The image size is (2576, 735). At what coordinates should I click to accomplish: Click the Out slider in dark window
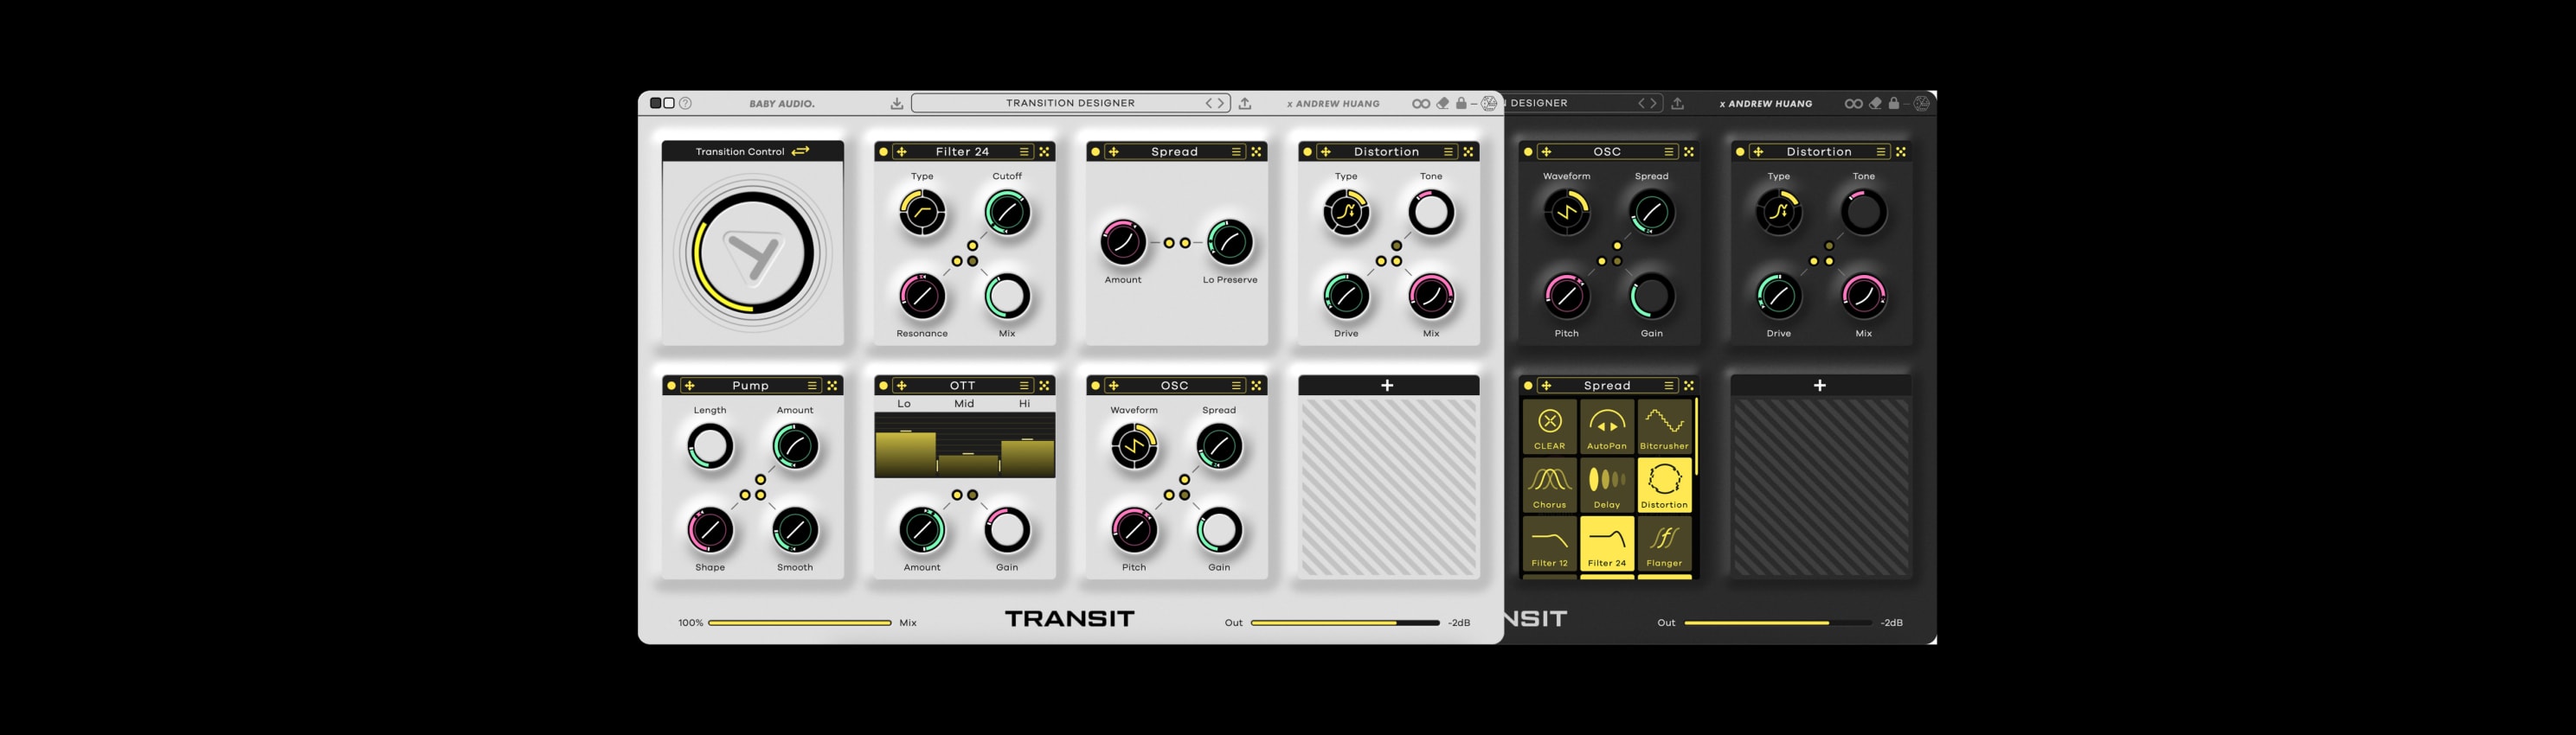click(1778, 622)
